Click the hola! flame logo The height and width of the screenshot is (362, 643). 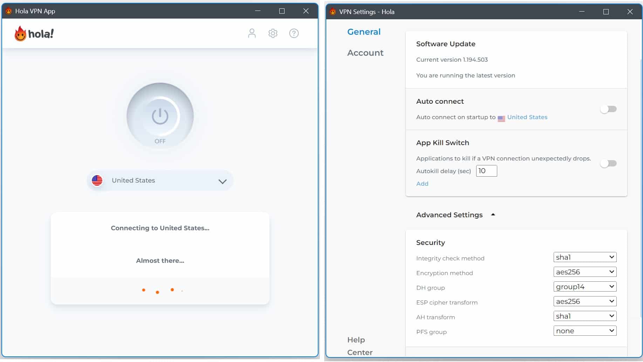point(34,34)
